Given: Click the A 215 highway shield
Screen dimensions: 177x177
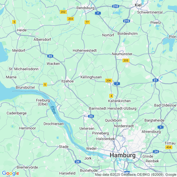Looking at the screenshot, I should (x=127, y=21).
